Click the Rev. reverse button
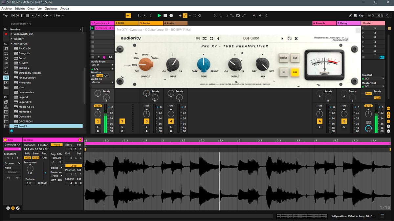The width and height of the screenshot is (394, 221). pyautogui.click(x=44, y=154)
